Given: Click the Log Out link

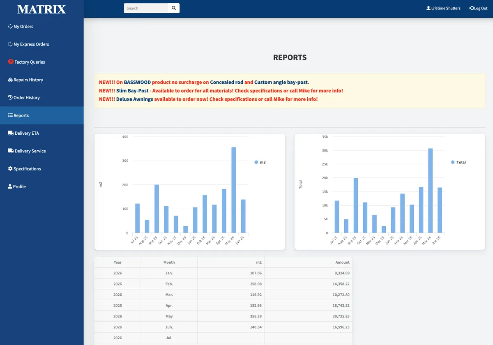Looking at the screenshot, I should 478,8.
